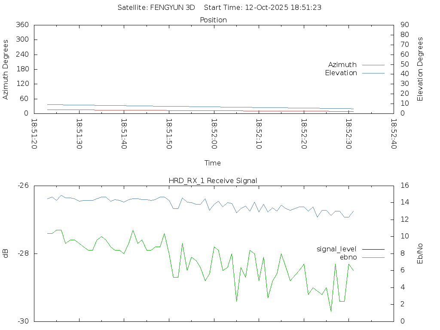
Task: Click the Position chart title
Action: coord(214,20)
